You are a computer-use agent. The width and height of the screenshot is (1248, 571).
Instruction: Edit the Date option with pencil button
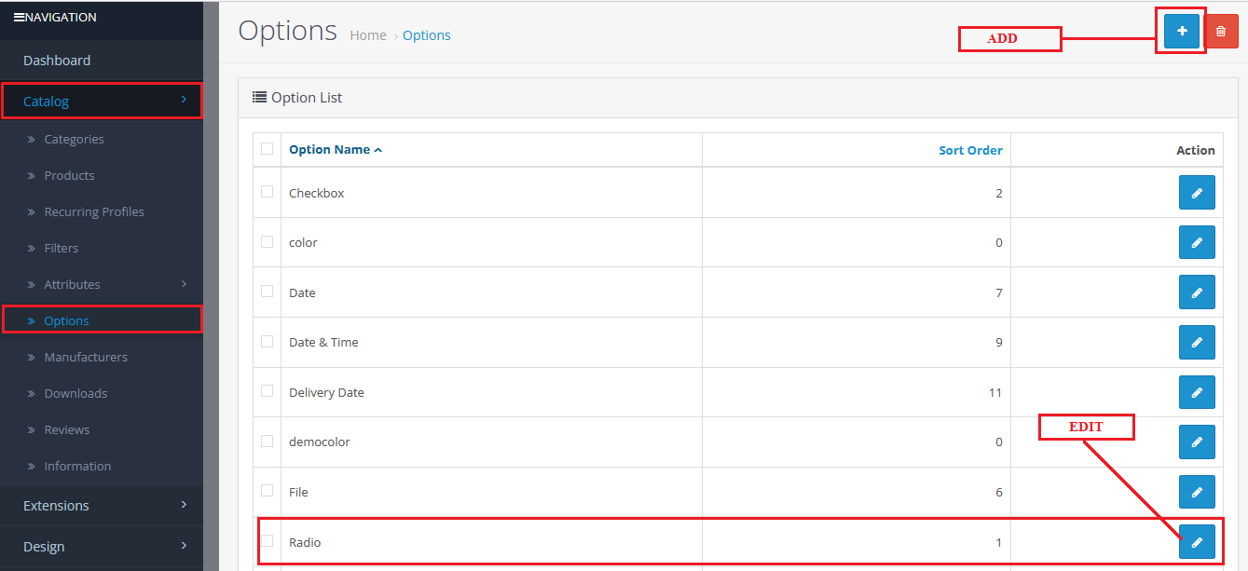tap(1197, 292)
